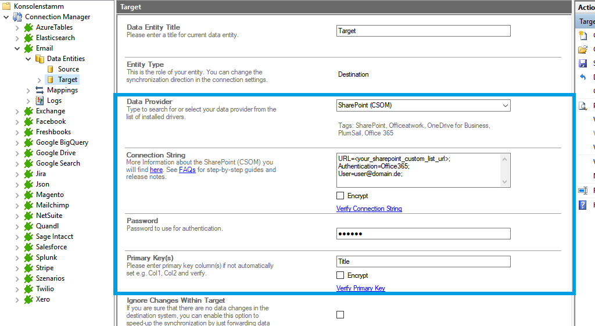Select Google BigQuery in the tree

tap(62, 142)
